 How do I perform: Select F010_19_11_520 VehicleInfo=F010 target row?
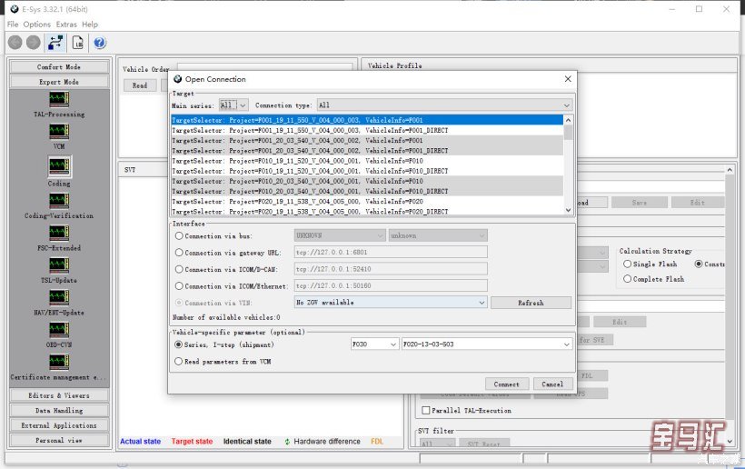[x=367, y=161]
